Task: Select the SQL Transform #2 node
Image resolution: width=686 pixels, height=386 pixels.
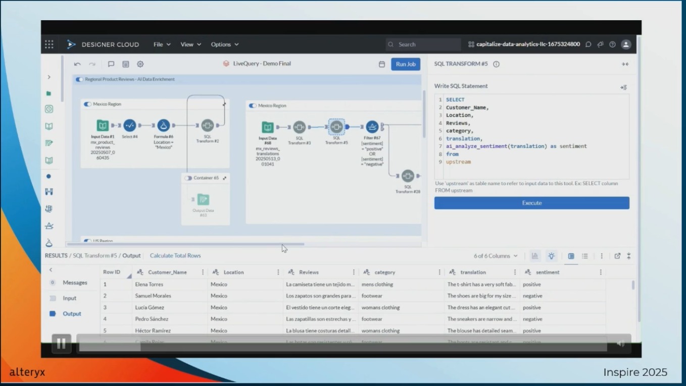Action: 207,125
